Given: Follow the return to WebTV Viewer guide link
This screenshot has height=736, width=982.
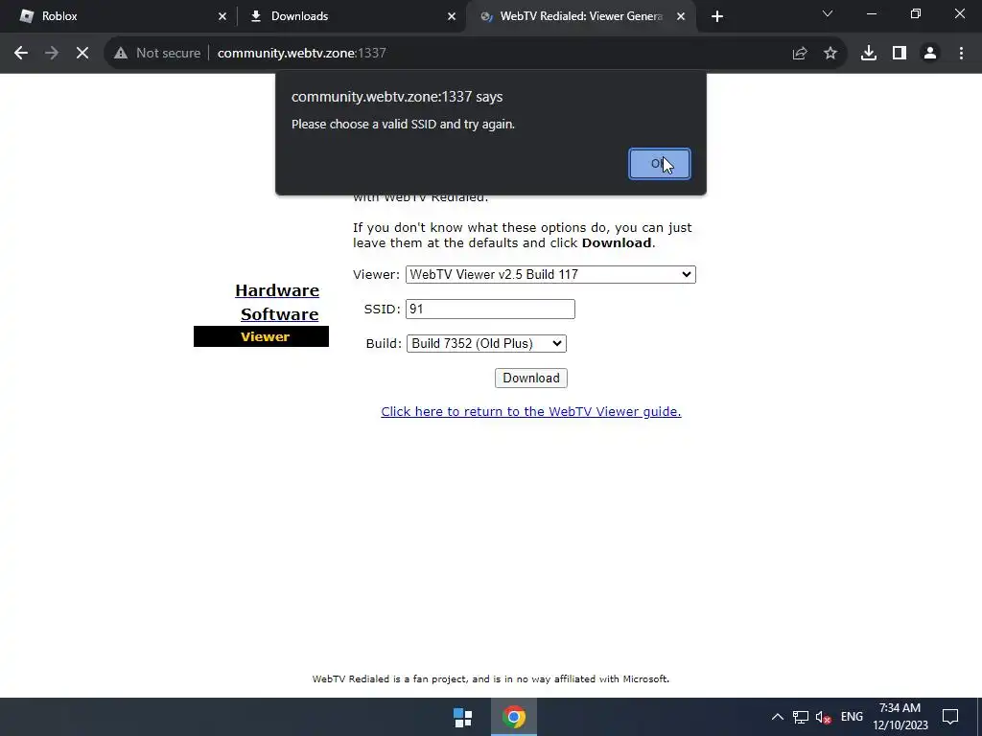Looking at the screenshot, I should point(531,411).
